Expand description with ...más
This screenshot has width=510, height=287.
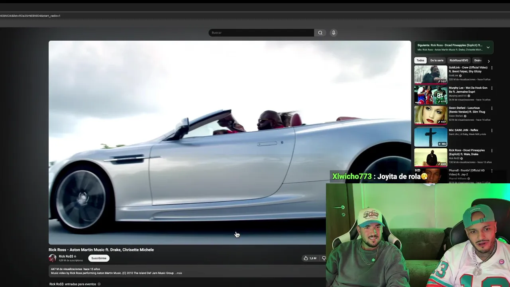[x=178, y=273]
